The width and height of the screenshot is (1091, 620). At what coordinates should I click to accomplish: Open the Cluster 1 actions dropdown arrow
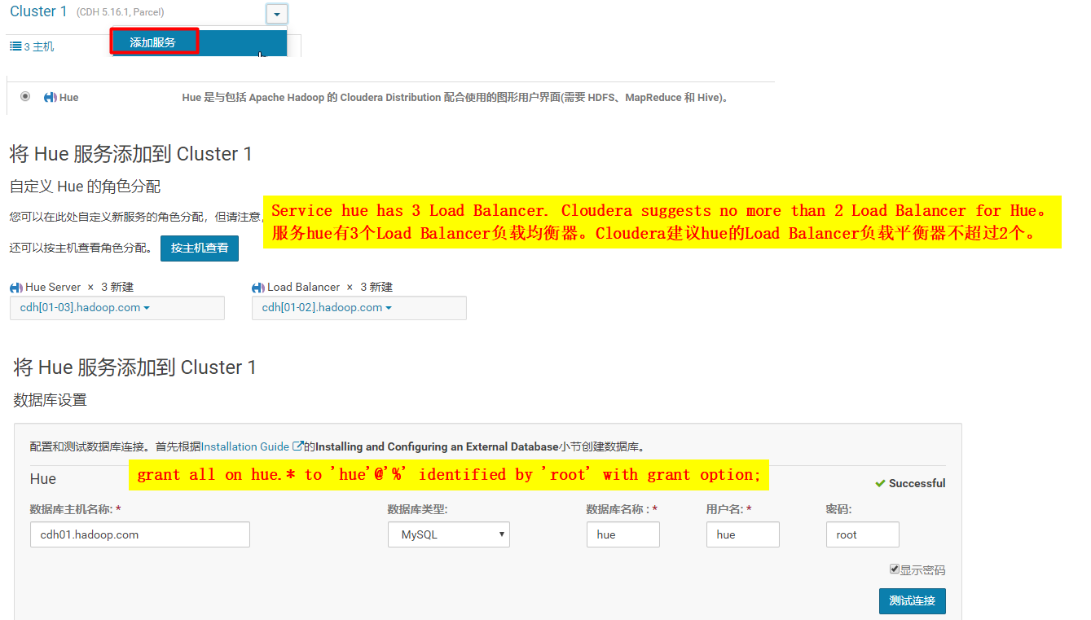point(276,14)
